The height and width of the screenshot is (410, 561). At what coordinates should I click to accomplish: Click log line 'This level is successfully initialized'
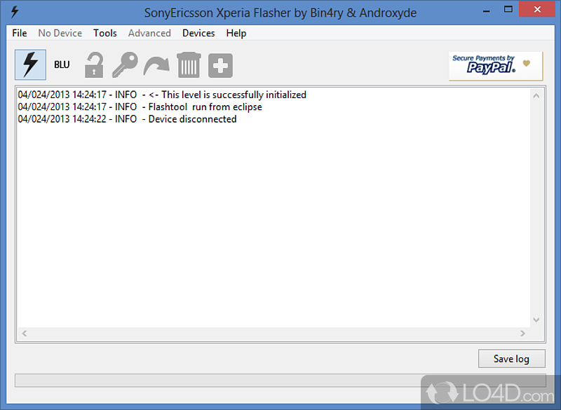tap(162, 95)
